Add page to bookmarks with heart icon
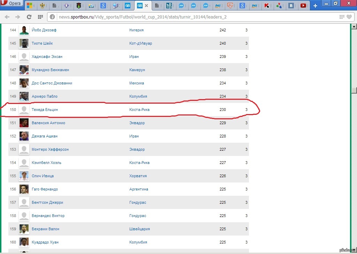Image resolution: width=357 pixels, height=254 pixels. 349,17
